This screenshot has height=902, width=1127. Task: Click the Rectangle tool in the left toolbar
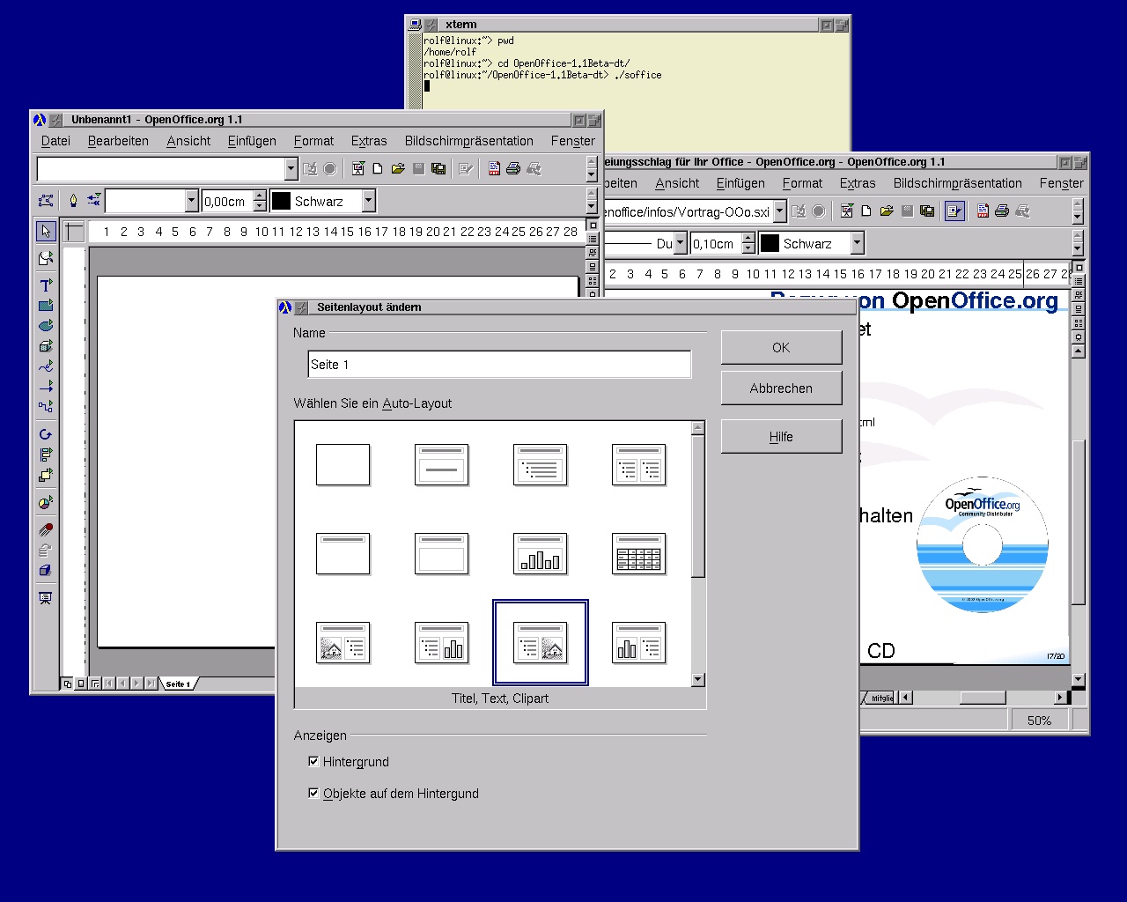pyautogui.click(x=46, y=306)
